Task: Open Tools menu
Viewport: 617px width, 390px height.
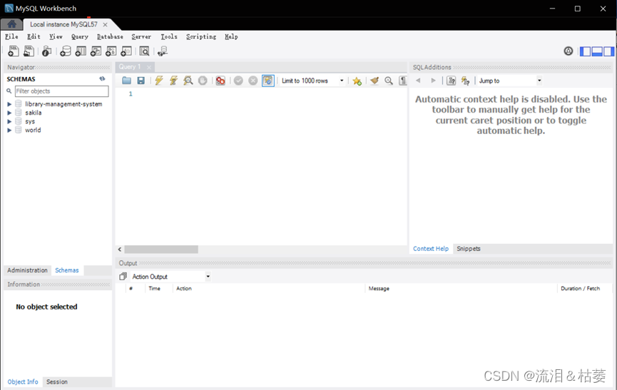Action: [169, 36]
